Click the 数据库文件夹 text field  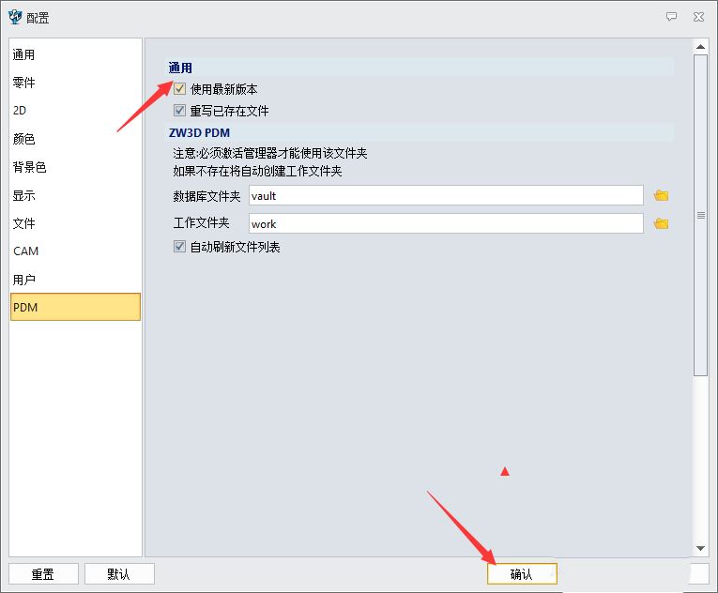point(446,196)
